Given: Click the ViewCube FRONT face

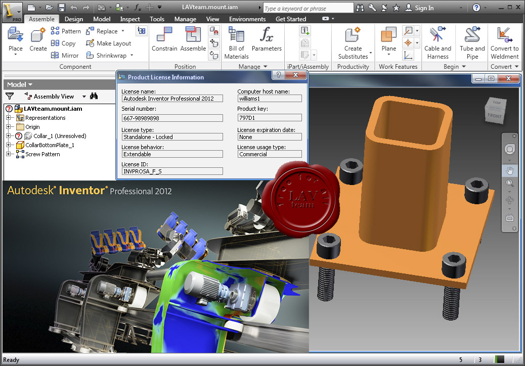Looking at the screenshot, I should 494,115.
